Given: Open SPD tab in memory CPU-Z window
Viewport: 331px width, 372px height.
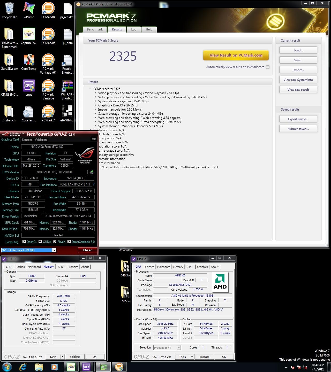Looking at the screenshot, I should (61, 267).
